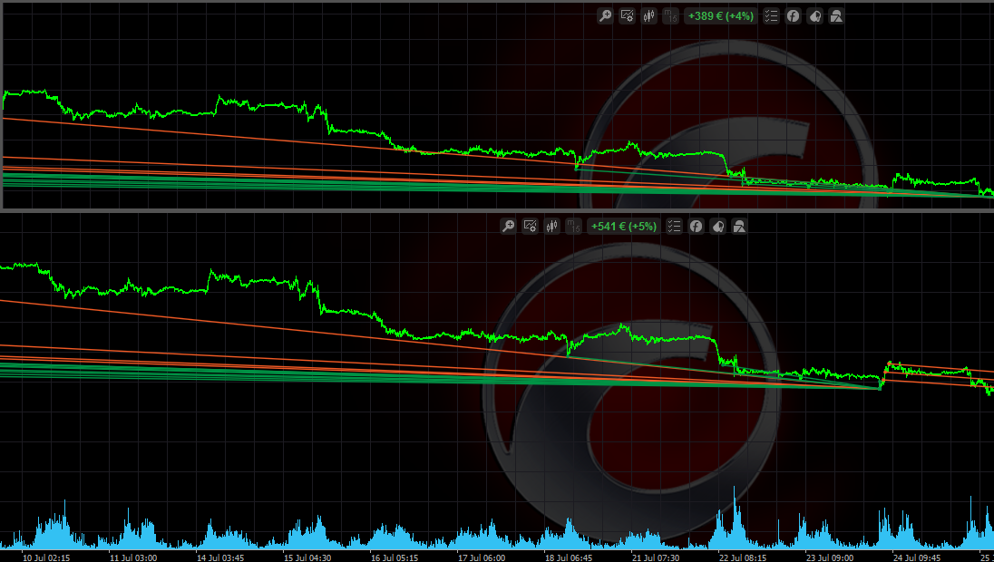Viewport: 994px width, 562px height.
Task: Click the 22 Jul 08:15 time axis label
Action: pos(743,557)
